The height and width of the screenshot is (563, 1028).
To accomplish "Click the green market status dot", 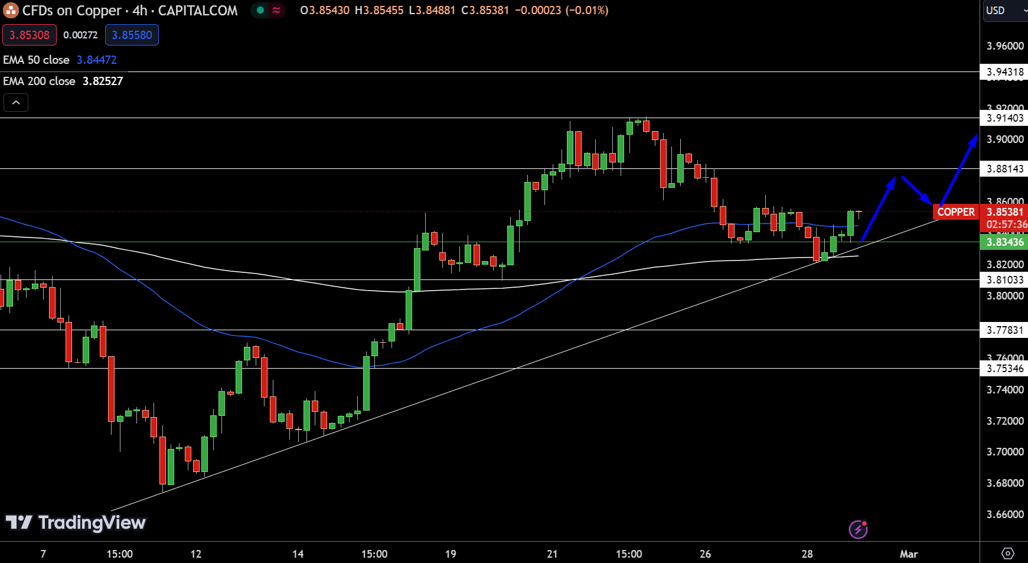I will point(260,10).
